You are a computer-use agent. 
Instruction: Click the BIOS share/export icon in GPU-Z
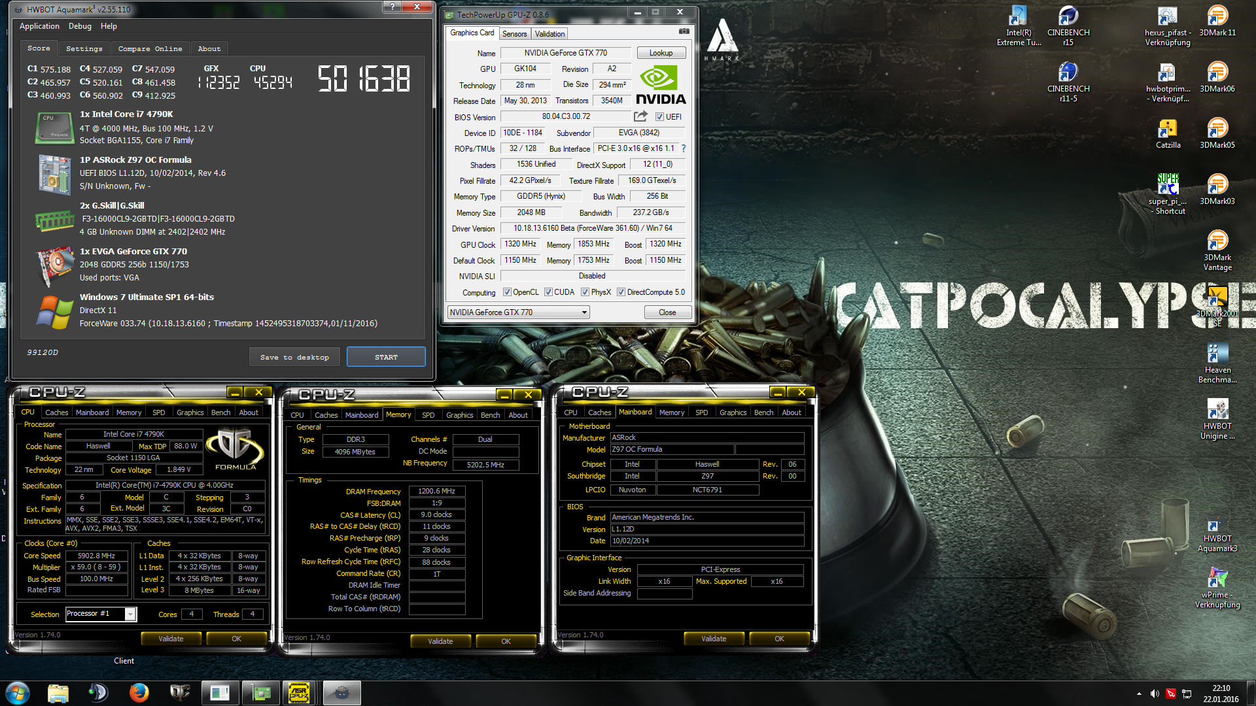coord(640,116)
